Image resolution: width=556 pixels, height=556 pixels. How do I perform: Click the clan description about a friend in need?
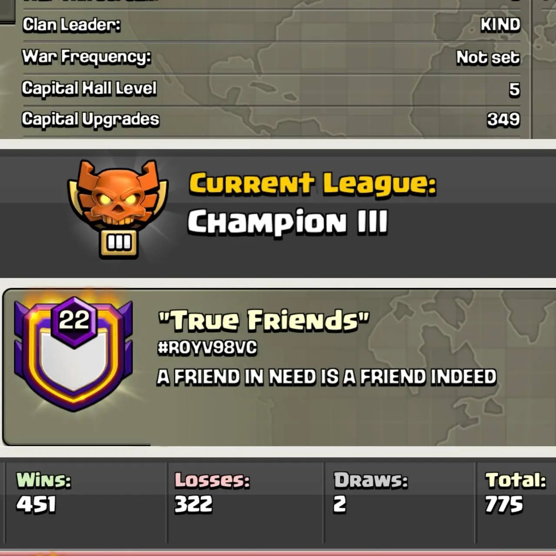[x=327, y=377]
